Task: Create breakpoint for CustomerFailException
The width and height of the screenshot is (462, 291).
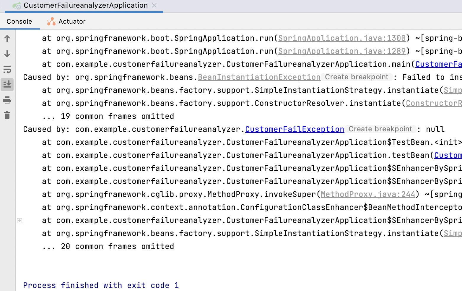Action: [x=380, y=129]
